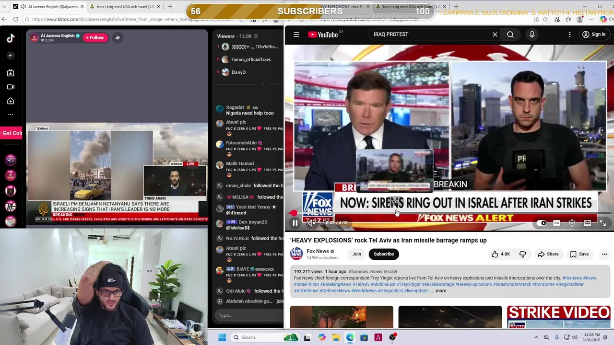Open the #IronDome hashtag link
Screen dimensions: 614x345
tap(543, 284)
